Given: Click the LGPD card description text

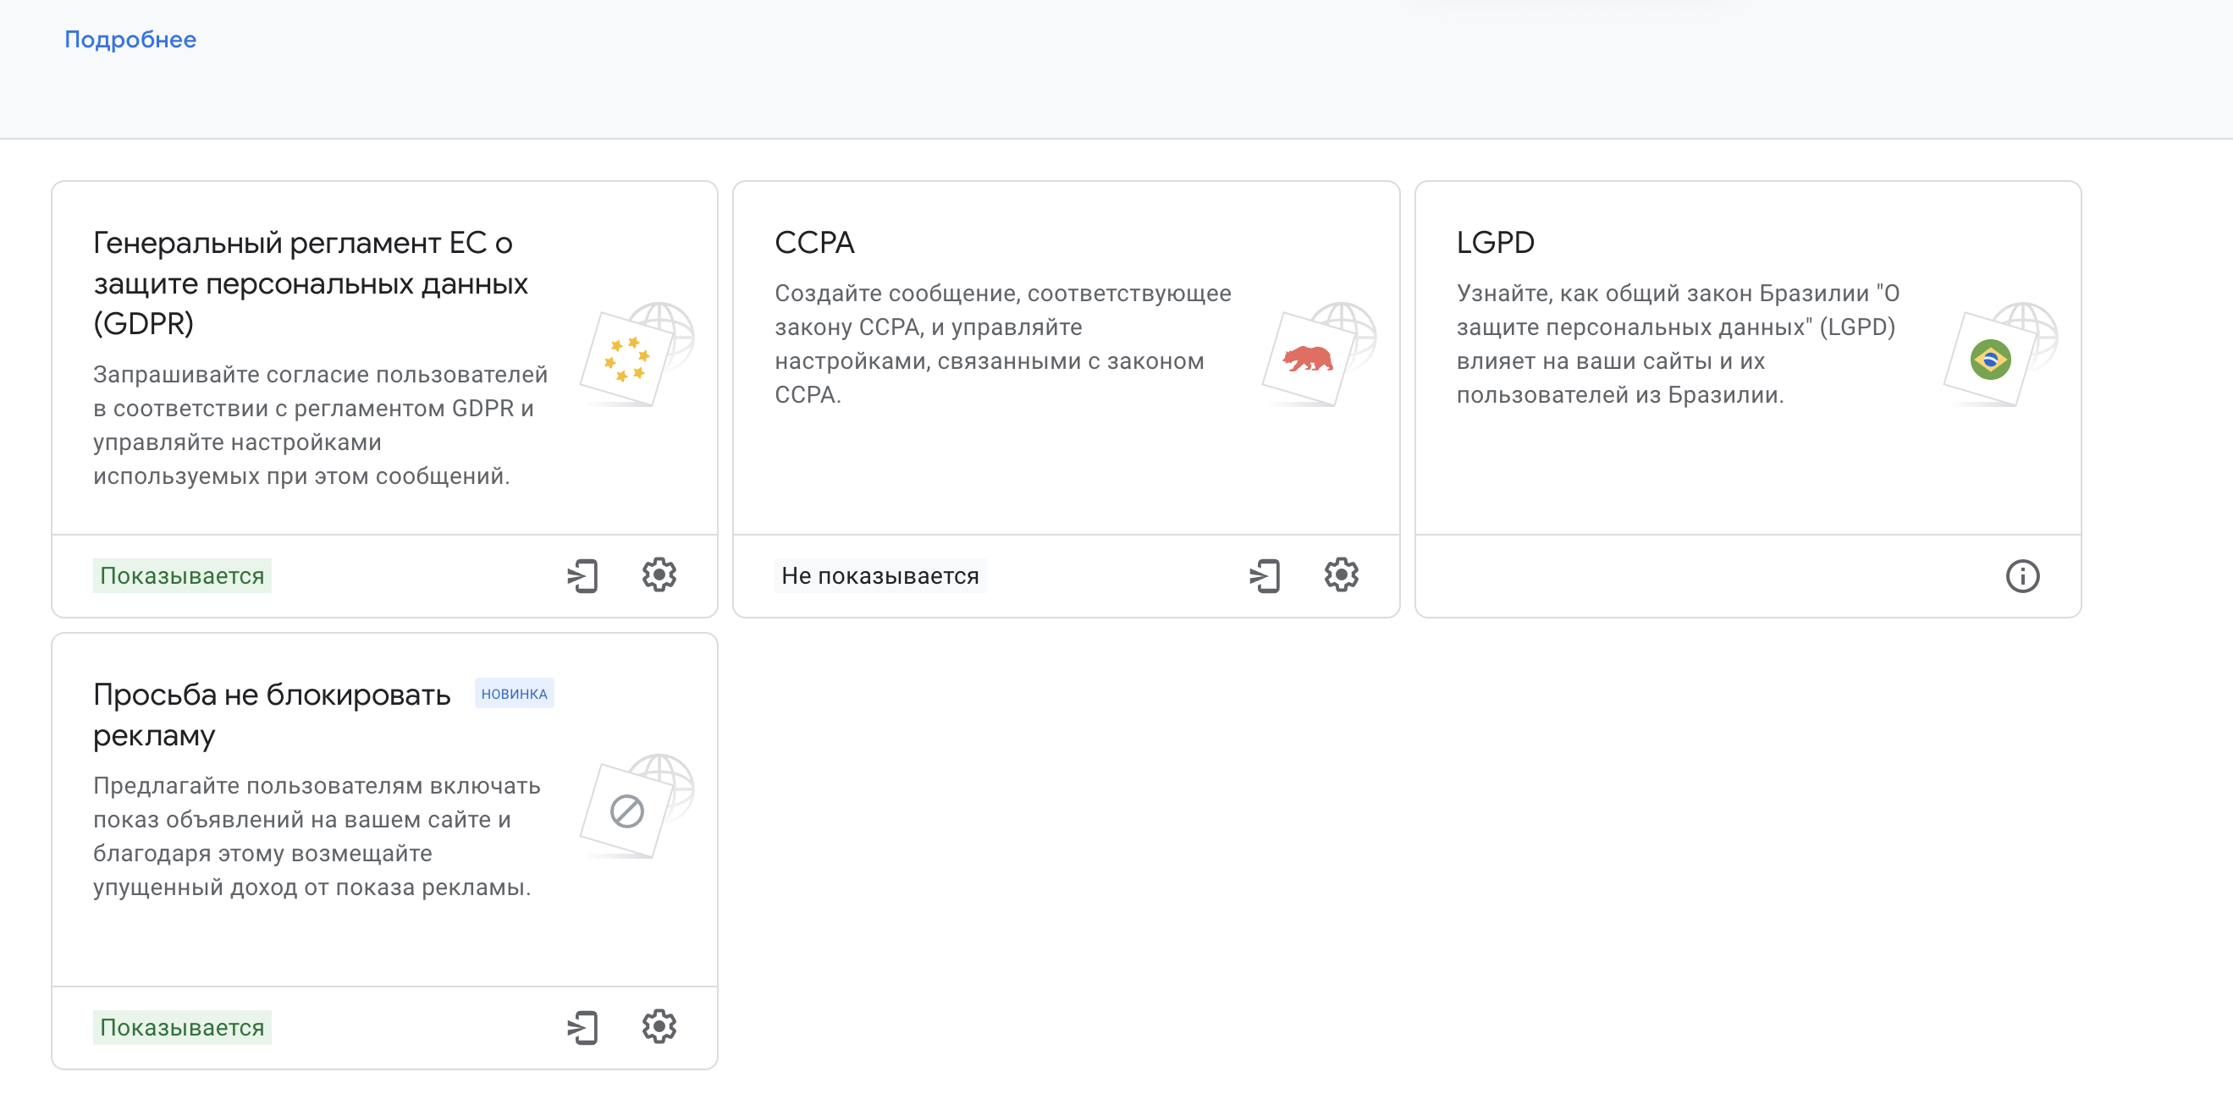Looking at the screenshot, I should [1678, 344].
